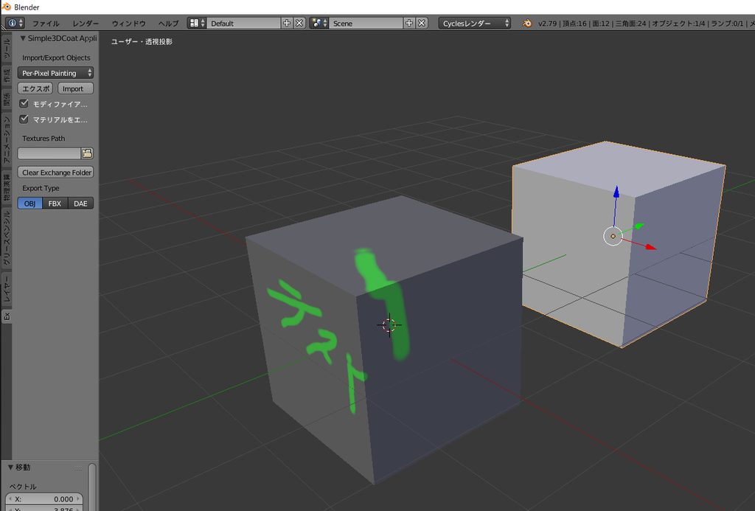Viewport: 755px width, 511px height.
Task: Open the Per-Pixel Painting dropdown
Action: pyautogui.click(x=55, y=73)
